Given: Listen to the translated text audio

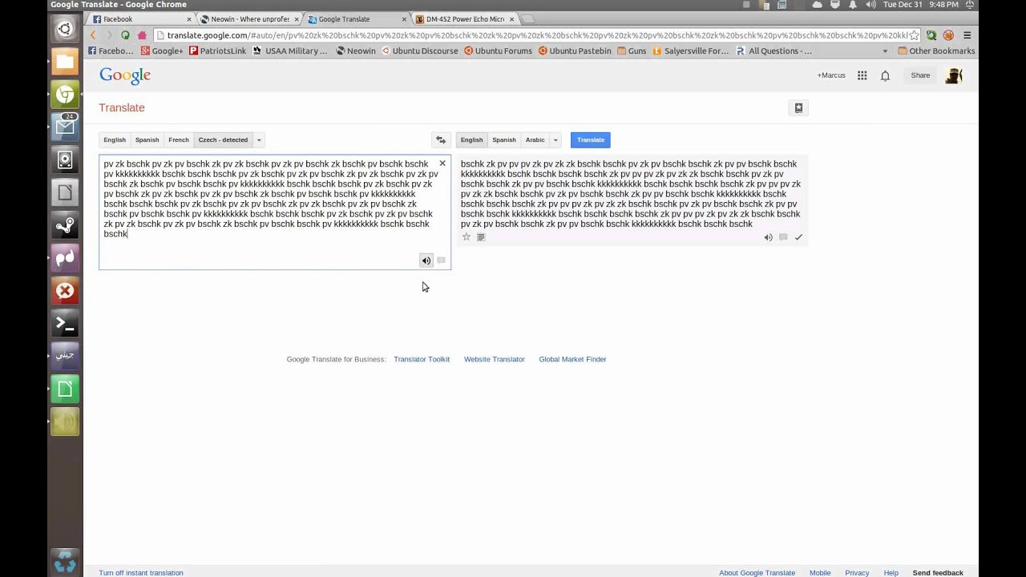Looking at the screenshot, I should coord(768,237).
